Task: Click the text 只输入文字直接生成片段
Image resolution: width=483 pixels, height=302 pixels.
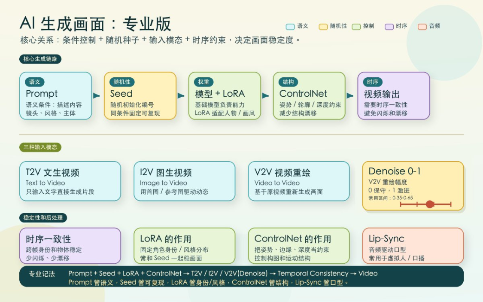Action: 60,192
